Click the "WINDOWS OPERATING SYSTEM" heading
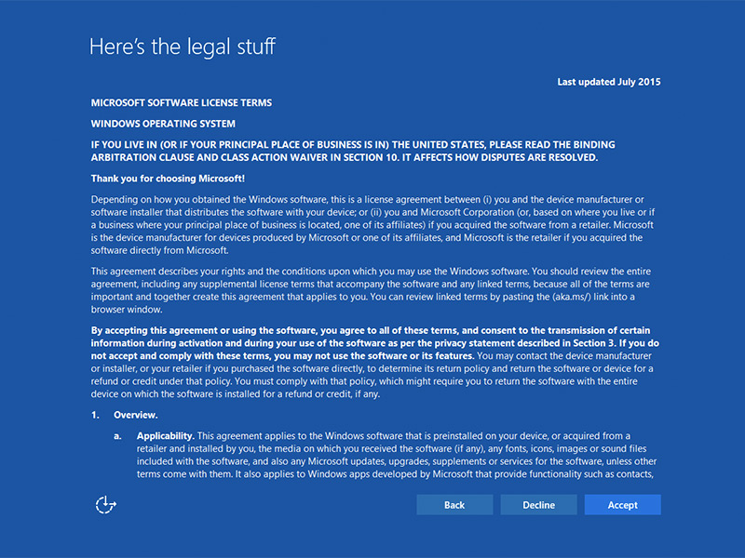 [163, 123]
